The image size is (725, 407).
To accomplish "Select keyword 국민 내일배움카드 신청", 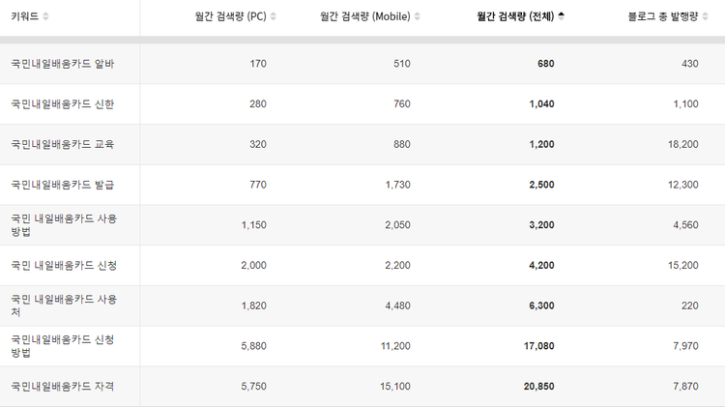I will [64, 266].
